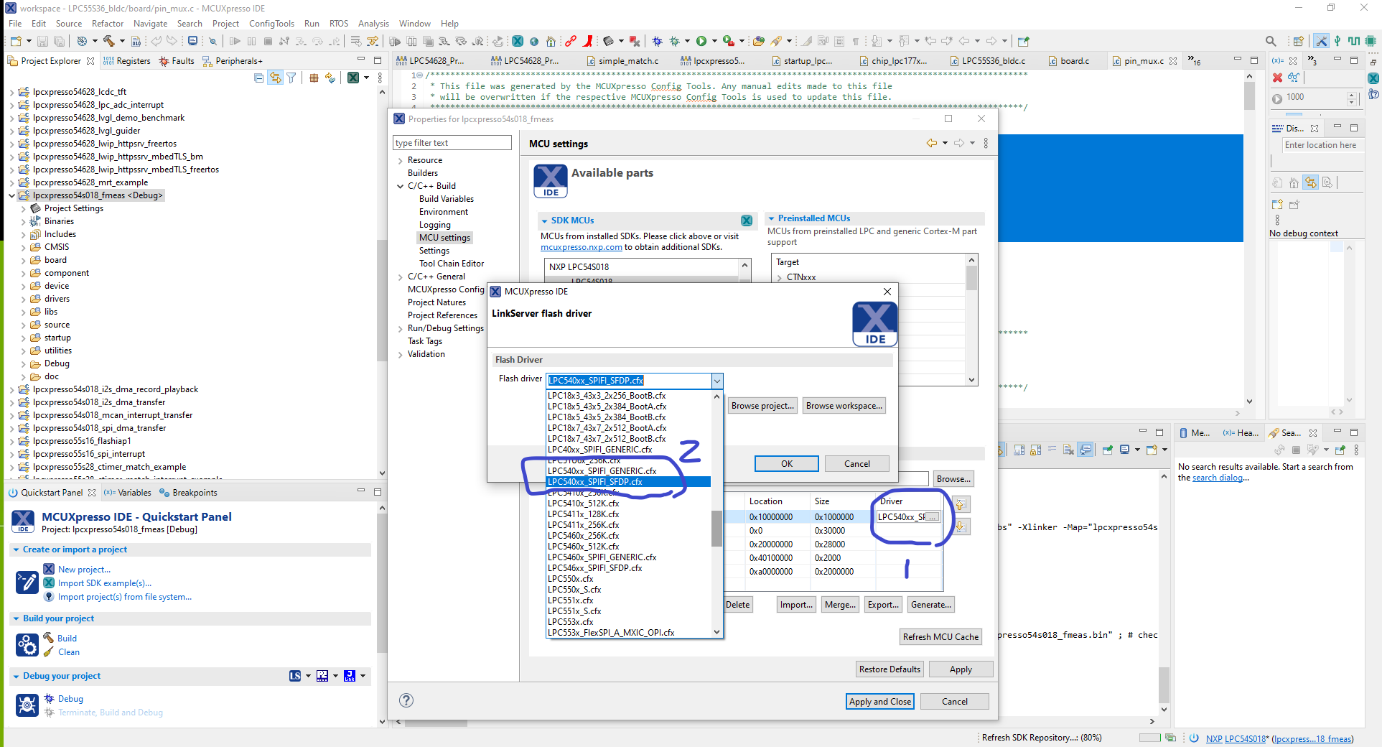The image size is (1382, 747).
Task: Switch to the board.c editor tab
Action: click(x=1074, y=61)
